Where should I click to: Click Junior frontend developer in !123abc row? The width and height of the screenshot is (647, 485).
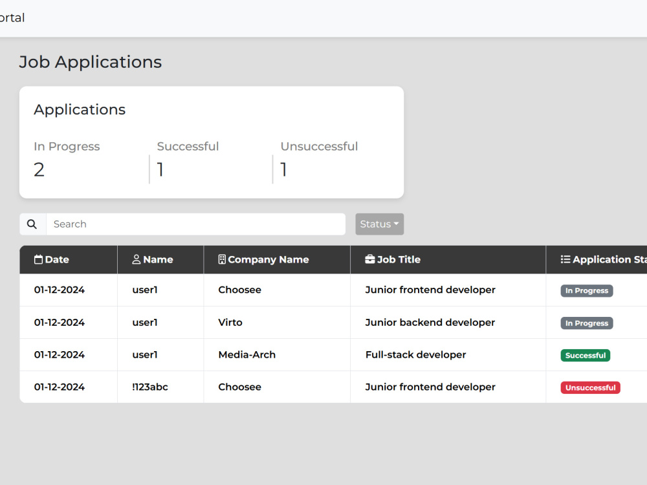click(x=430, y=387)
